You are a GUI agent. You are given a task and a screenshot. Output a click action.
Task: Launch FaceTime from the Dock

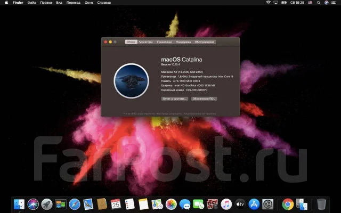pos(199,204)
